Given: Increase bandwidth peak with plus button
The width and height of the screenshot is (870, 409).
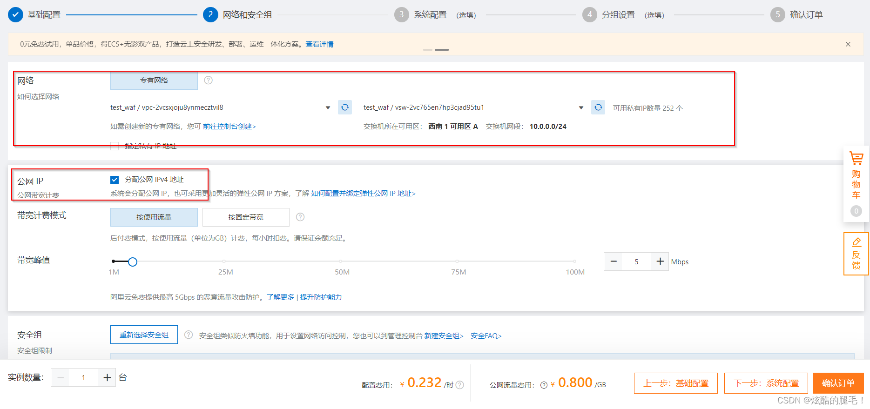Looking at the screenshot, I should click(660, 261).
